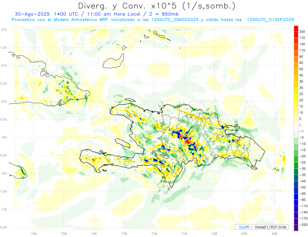
Task: Click the "18N" latitude axis label
Action: (x=4, y=173)
